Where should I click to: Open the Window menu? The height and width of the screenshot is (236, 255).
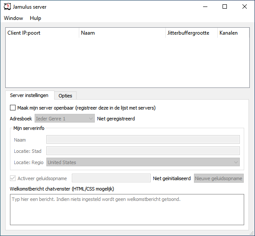13,18
